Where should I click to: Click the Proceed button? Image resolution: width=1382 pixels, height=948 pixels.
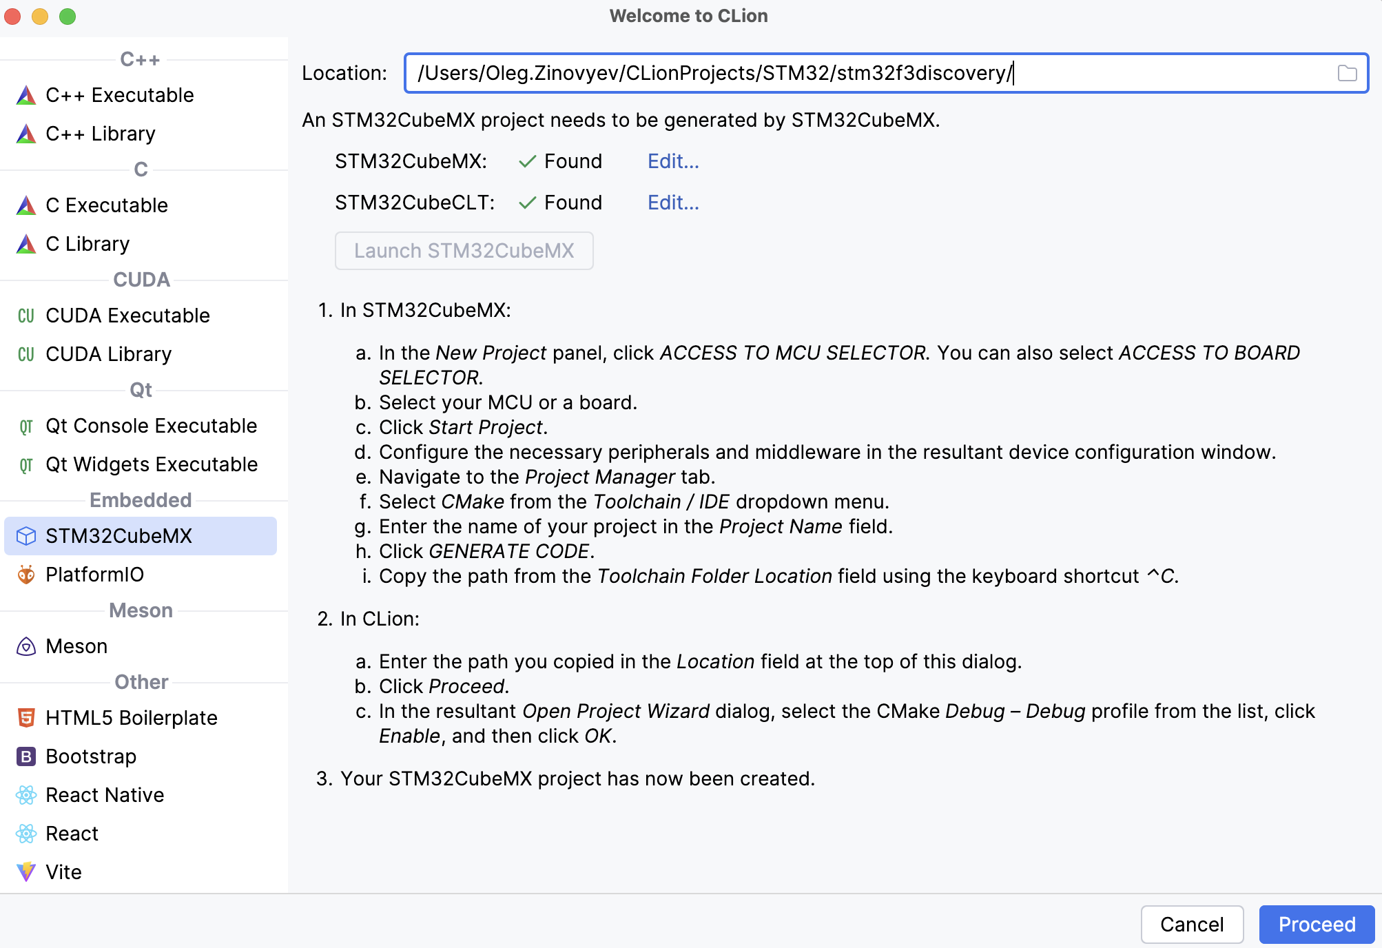(x=1317, y=924)
